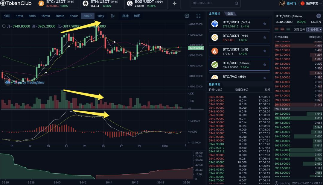Select the 分时 chart interval

click(7, 16)
